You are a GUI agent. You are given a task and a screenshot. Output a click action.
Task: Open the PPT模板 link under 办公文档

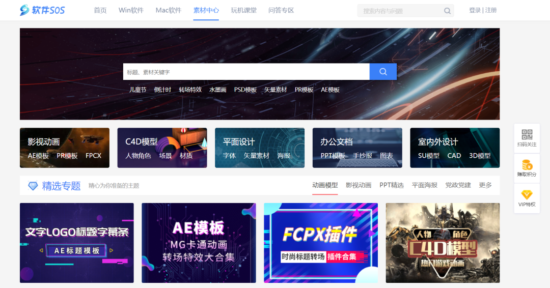(x=333, y=156)
